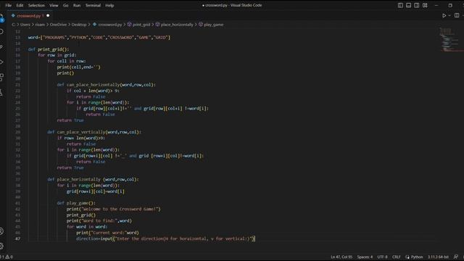Open feedback icon in status bar
This screenshot has width=464, height=261.
pos(456,257)
